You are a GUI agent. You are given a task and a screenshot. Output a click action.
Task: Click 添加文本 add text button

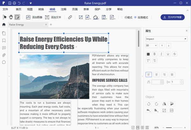53,17
